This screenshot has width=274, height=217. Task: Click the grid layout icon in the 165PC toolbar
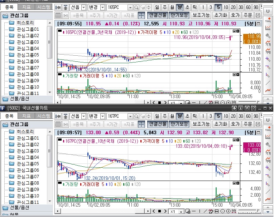[x=58, y=15]
